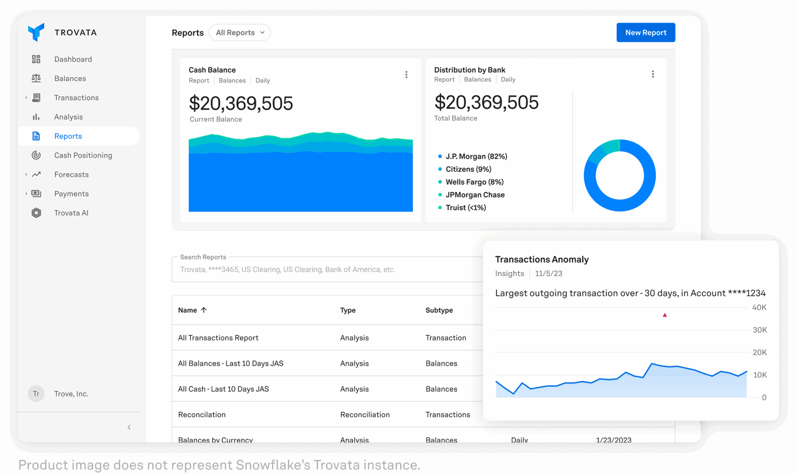Open the All Reports dropdown
This screenshot has width=798, height=474.
click(239, 32)
